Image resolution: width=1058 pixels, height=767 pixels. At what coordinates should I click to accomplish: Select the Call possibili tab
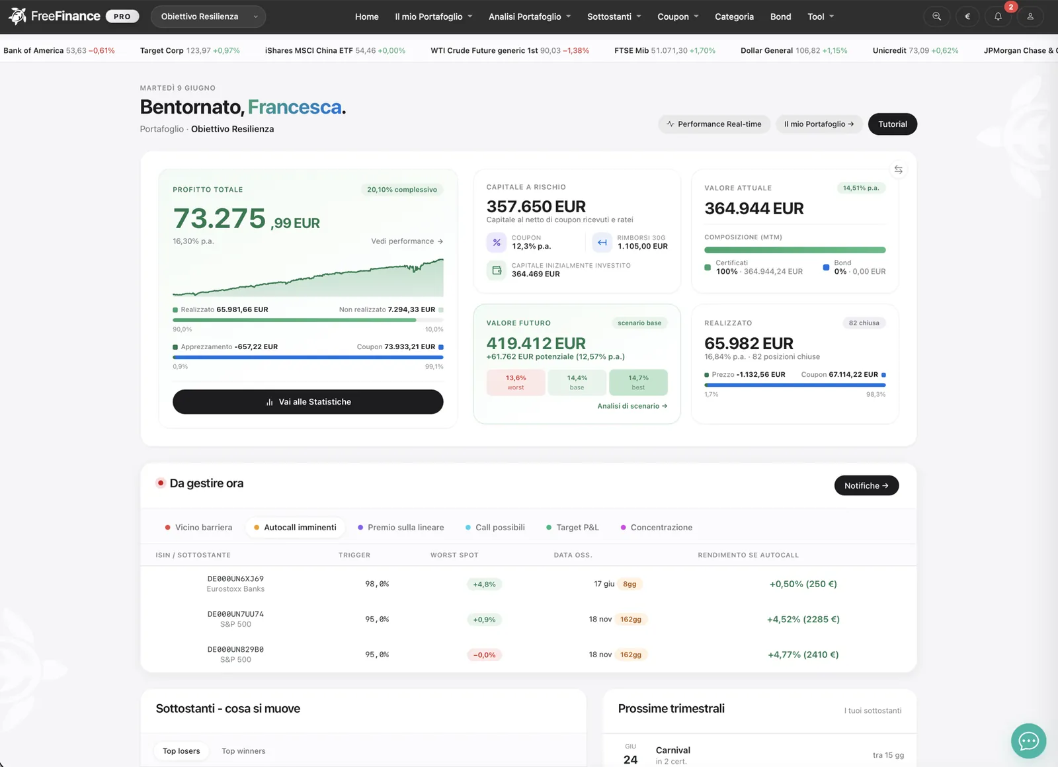(x=495, y=528)
